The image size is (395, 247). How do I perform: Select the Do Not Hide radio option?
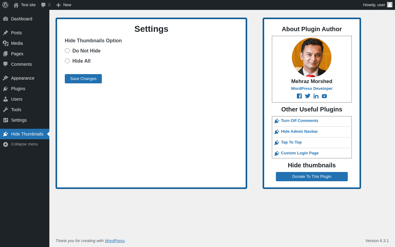(x=67, y=51)
